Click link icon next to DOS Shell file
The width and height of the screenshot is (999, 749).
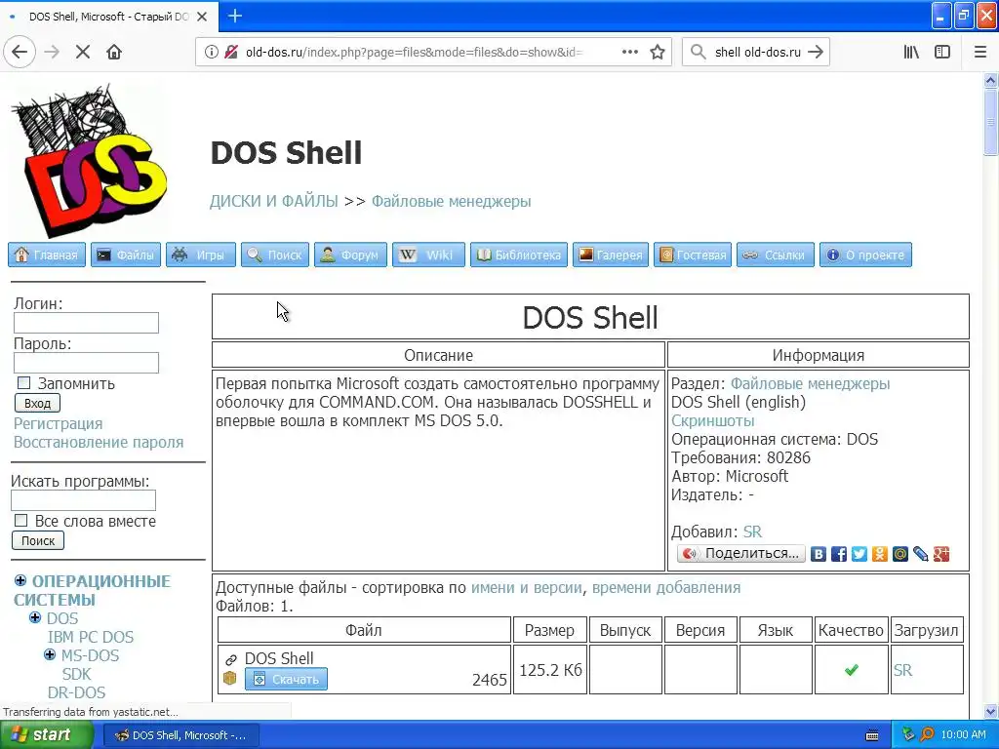(230, 660)
